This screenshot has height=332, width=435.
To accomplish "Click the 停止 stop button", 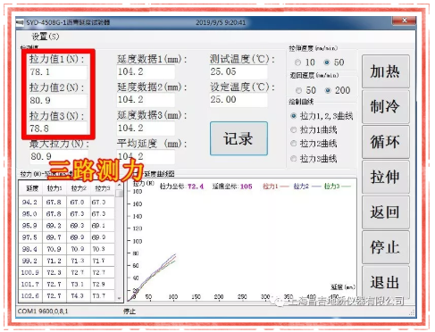I will [386, 247].
